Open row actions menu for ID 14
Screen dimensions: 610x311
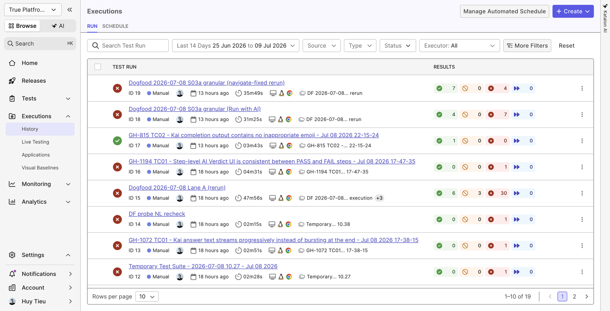[582, 219]
